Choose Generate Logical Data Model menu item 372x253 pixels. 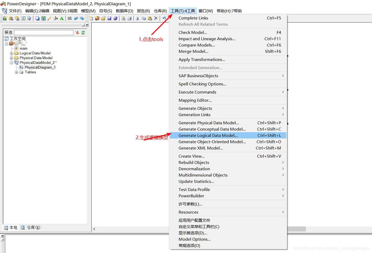coord(228,135)
